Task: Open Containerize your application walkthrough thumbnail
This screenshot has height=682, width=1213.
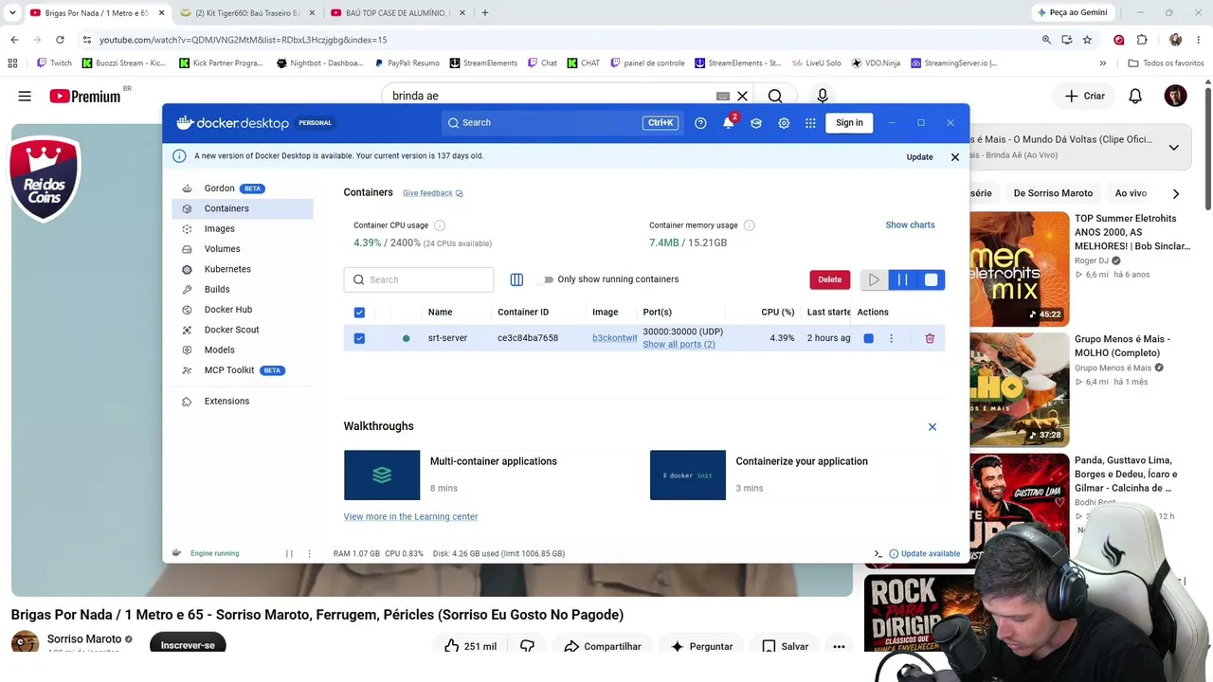Action: [688, 476]
